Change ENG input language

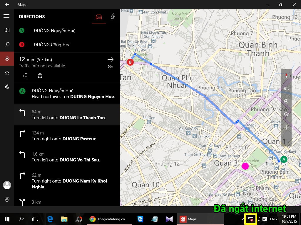(x=273, y=219)
